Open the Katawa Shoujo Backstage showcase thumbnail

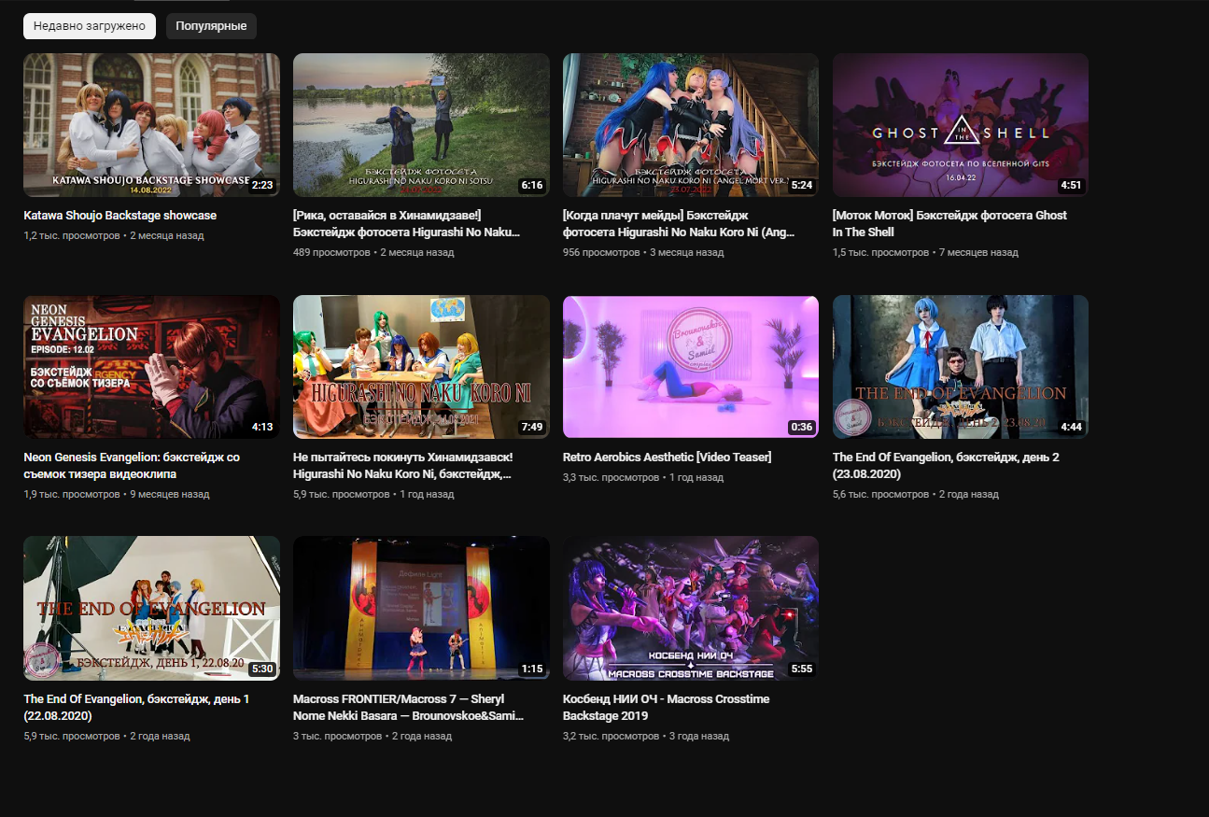point(151,125)
